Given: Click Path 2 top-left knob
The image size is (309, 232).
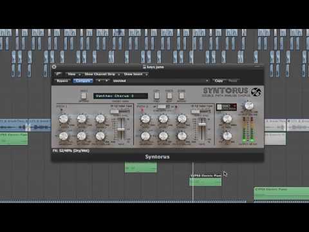Looking at the screenshot, I should (x=145, y=119).
